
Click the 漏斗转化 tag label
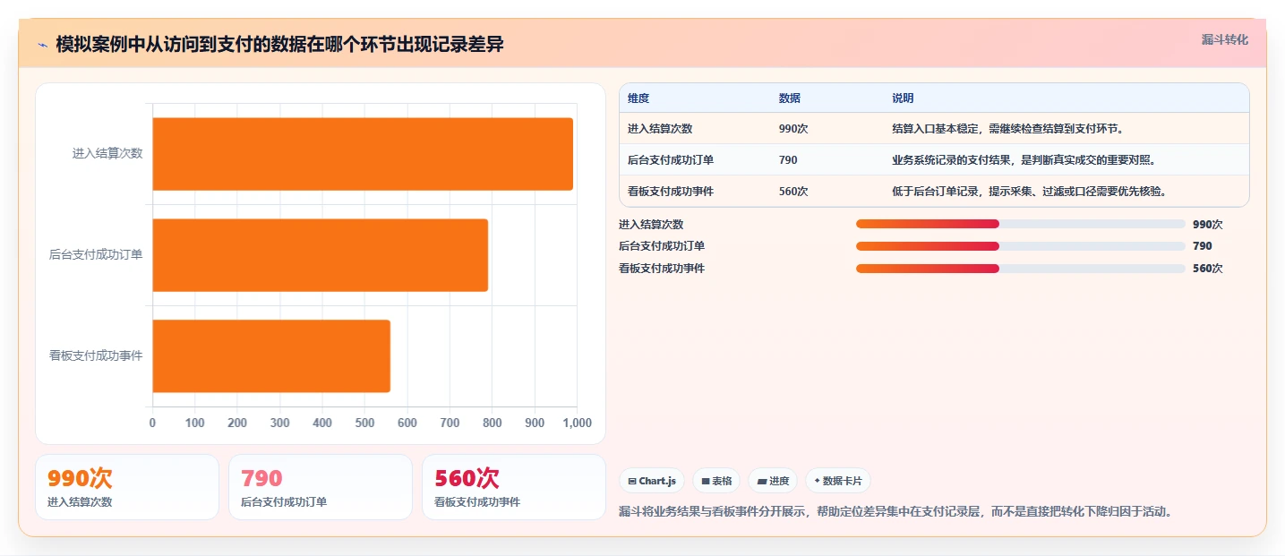tap(1224, 39)
